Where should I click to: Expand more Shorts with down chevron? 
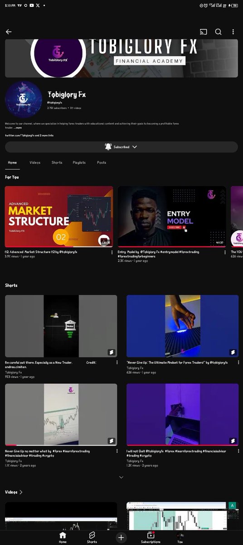121,477
